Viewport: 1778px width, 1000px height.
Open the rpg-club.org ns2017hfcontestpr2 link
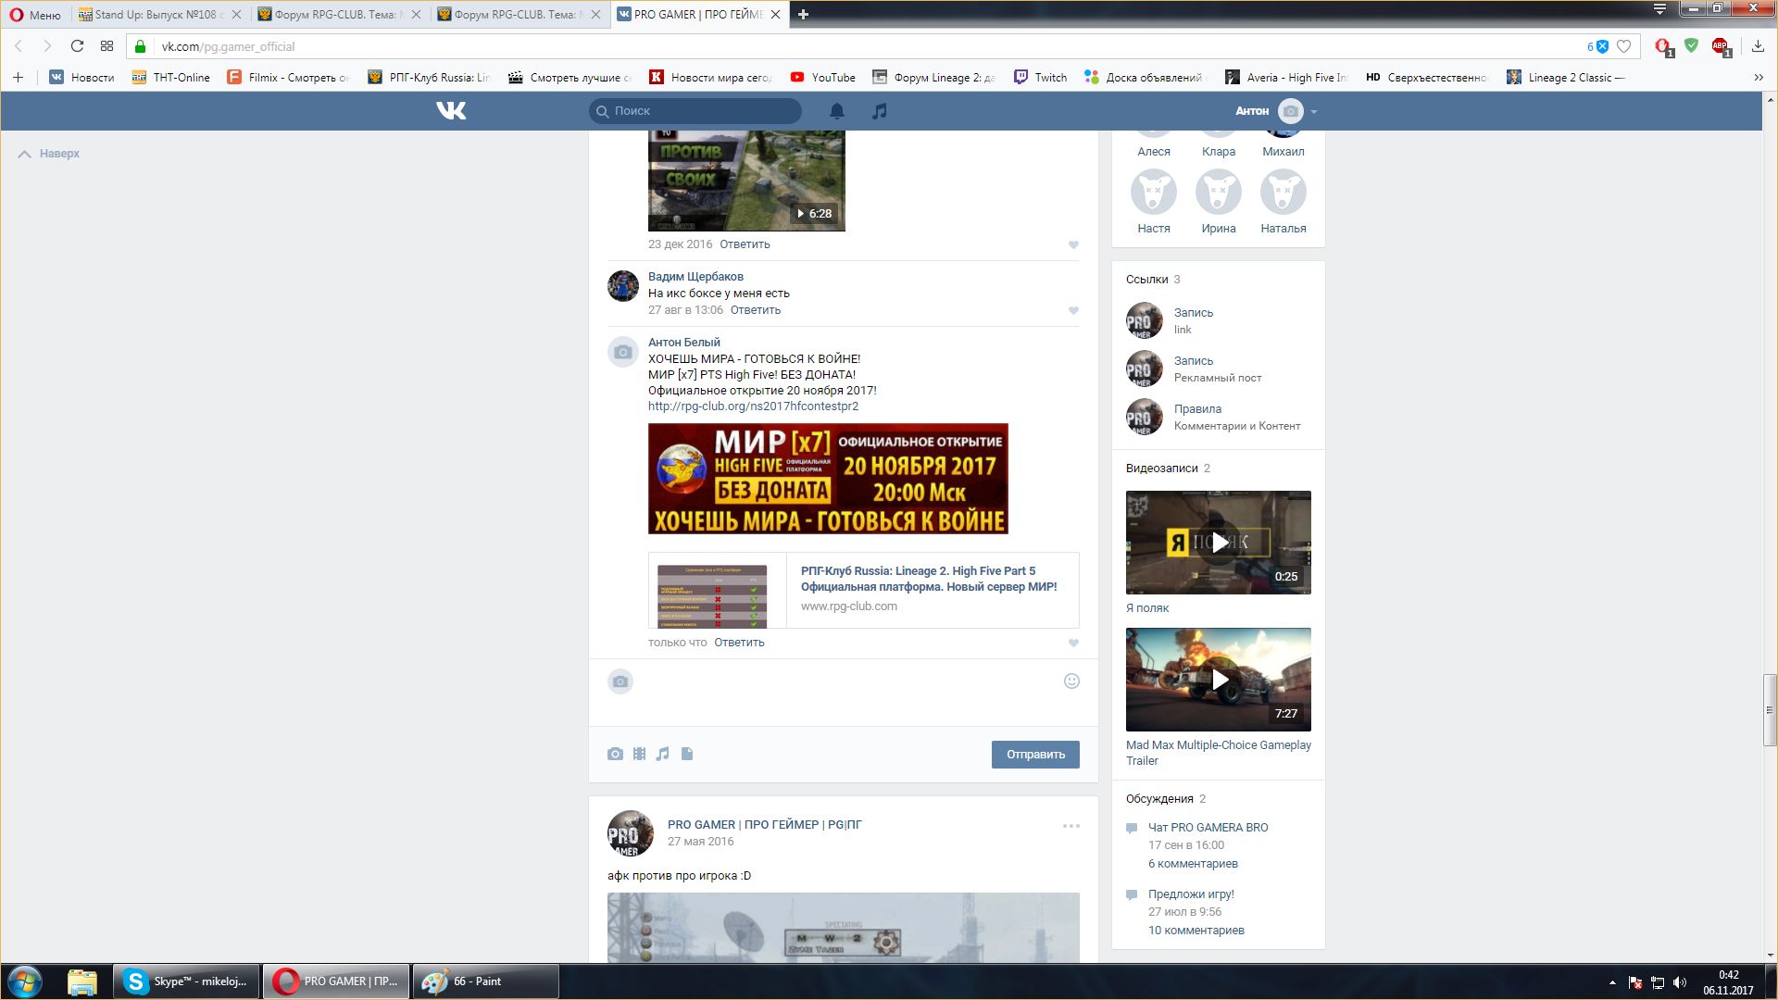[753, 406]
